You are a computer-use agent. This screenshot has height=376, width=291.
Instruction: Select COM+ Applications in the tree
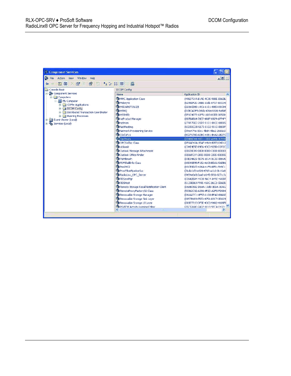(x=78, y=105)
